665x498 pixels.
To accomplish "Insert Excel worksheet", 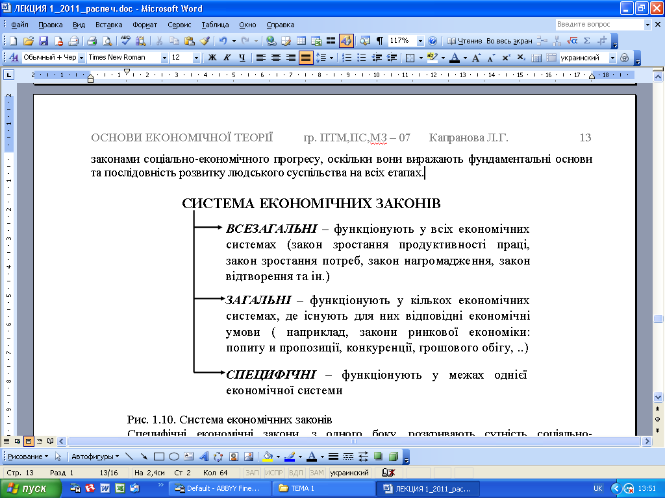I will [316, 41].
